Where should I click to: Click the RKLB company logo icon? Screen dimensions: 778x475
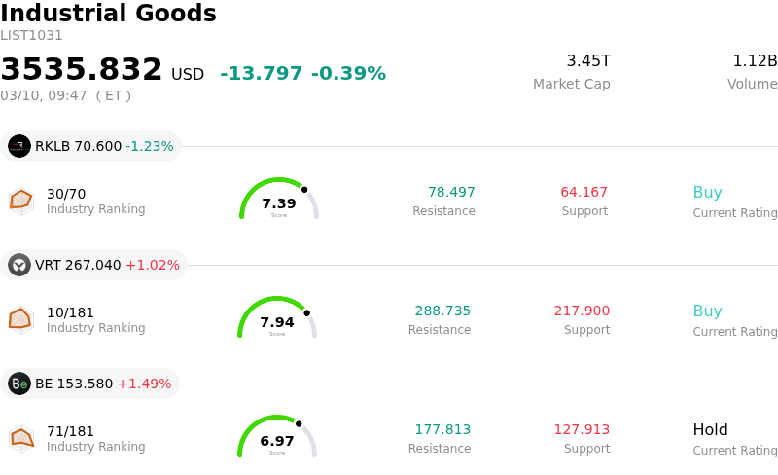click(19, 146)
